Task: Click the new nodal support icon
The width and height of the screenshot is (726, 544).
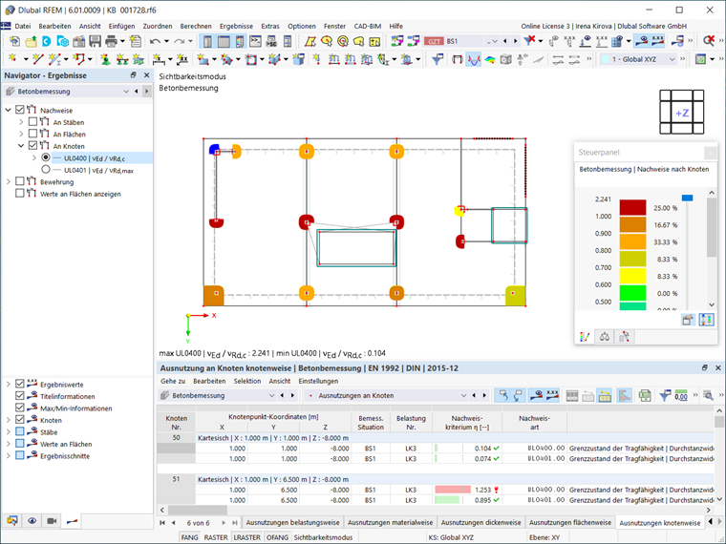Action: [106, 59]
